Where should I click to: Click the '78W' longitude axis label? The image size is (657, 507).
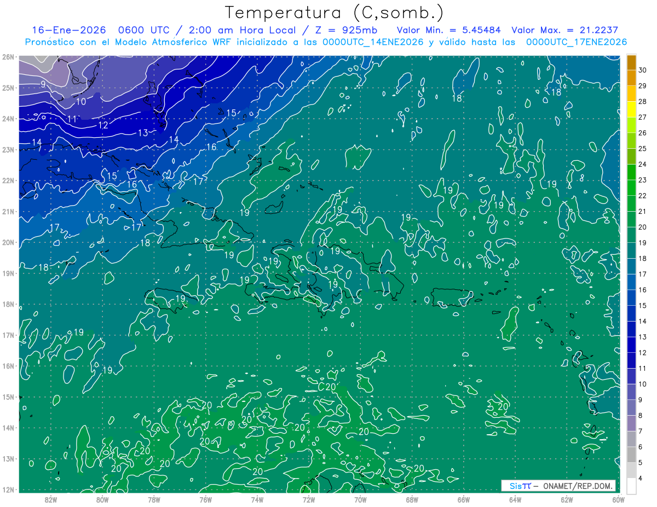[154, 499]
